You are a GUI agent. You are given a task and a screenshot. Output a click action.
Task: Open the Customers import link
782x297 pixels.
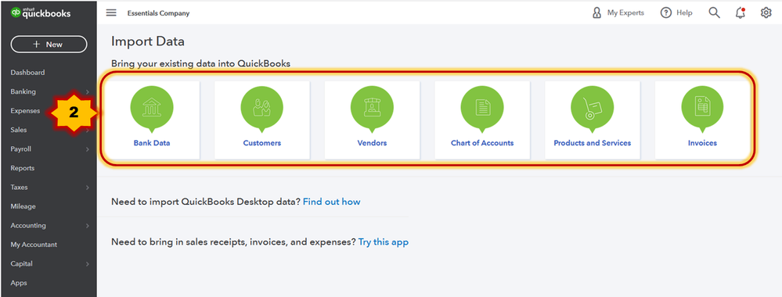(x=261, y=143)
